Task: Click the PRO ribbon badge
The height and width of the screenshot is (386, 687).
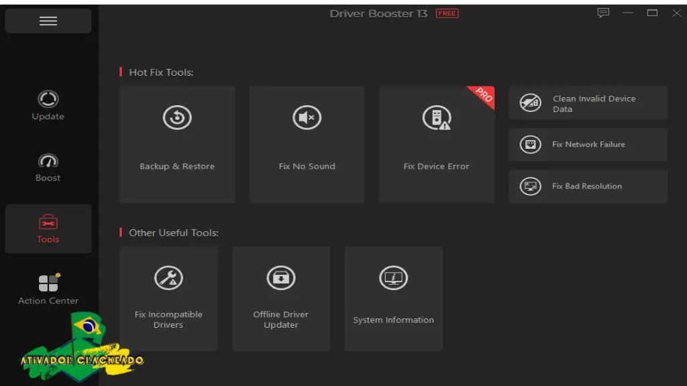Action: tap(484, 95)
